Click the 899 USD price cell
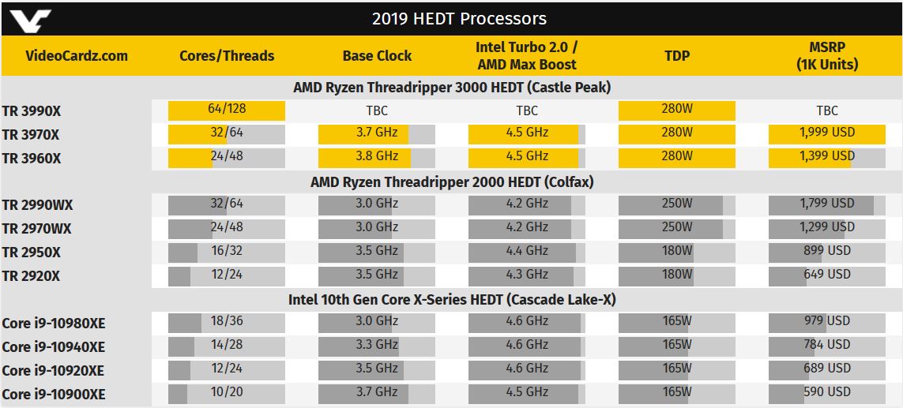 [827, 252]
